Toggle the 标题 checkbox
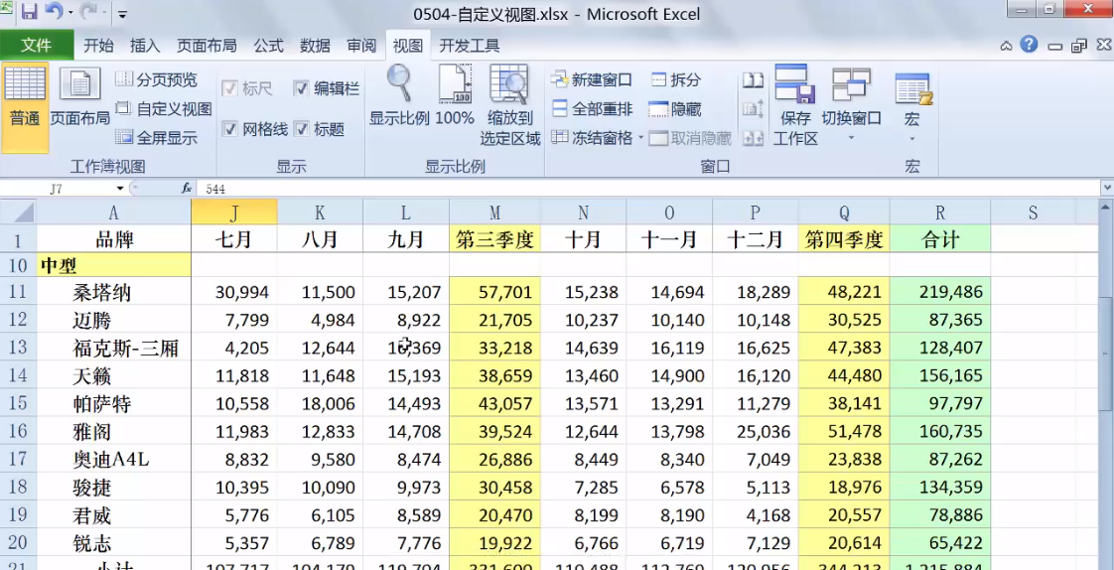 pyautogui.click(x=301, y=129)
